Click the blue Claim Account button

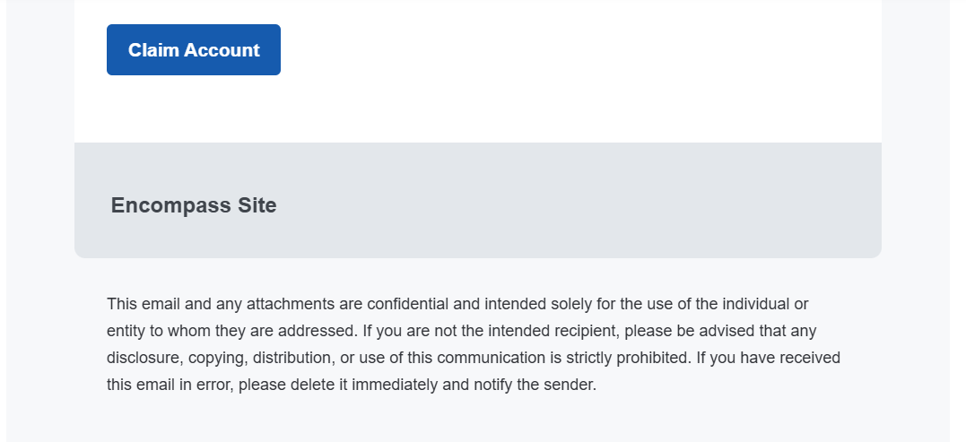click(194, 50)
